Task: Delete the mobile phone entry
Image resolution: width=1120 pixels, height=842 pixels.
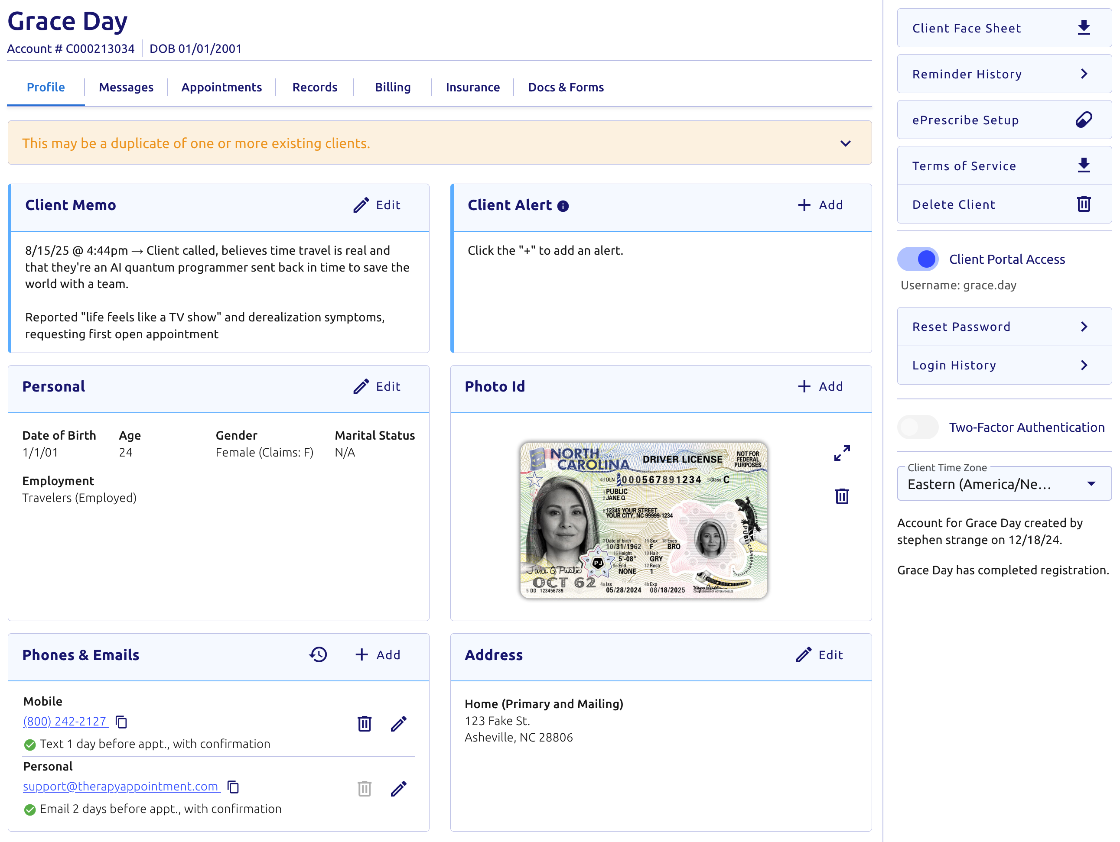Action: tap(365, 724)
